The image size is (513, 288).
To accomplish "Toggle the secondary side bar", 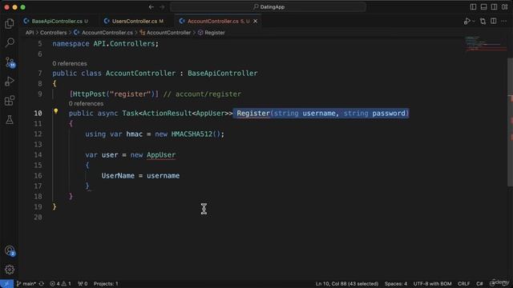I will point(494,7).
